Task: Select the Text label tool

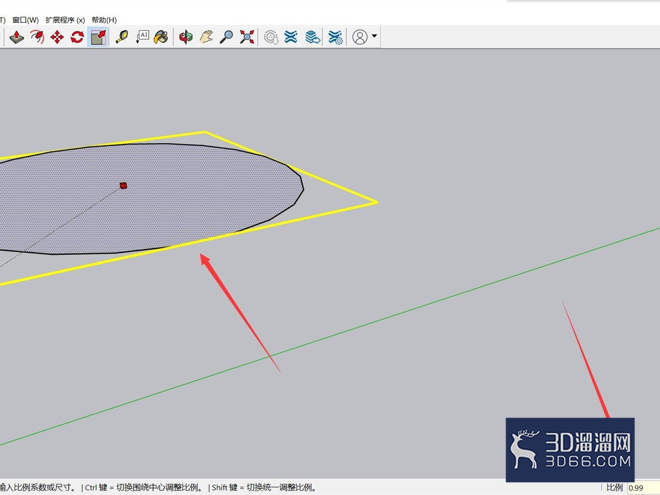Action: pyautogui.click(x=142, y=37)
